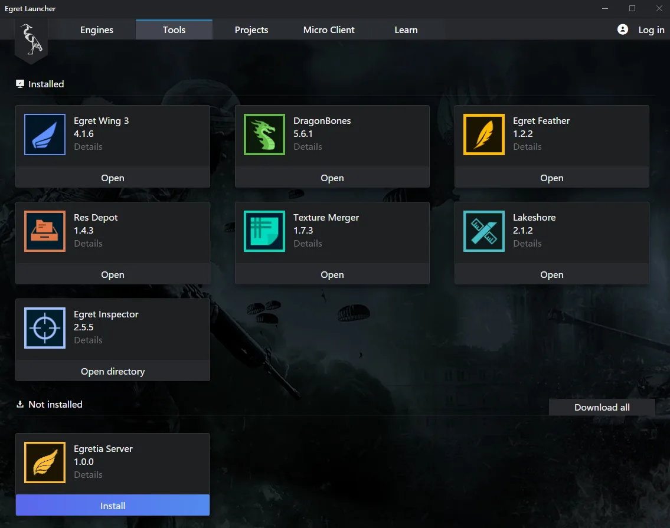This screenshot has height=528, width=670.
Task: Click the DragonBones green dragon icon
Action: (264, 135)
